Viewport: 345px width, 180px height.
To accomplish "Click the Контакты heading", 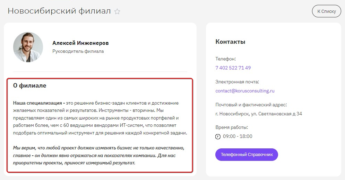I will (x=230, y=42).
